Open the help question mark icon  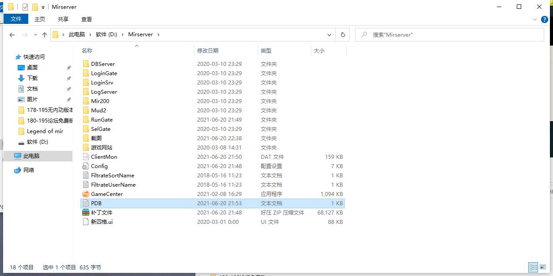pyautogui.click(x=545, y=19)
